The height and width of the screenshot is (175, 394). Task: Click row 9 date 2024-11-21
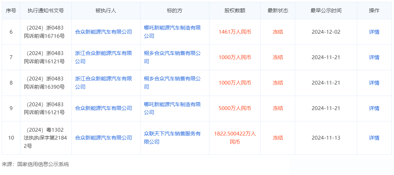point(326,108)
